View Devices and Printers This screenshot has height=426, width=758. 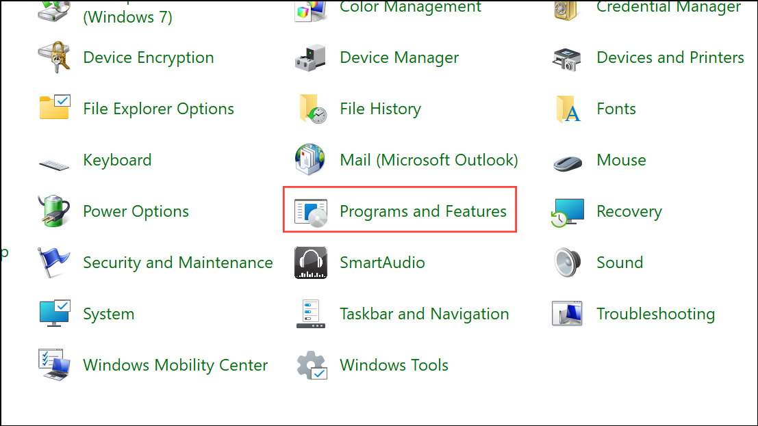coord(670,57)
